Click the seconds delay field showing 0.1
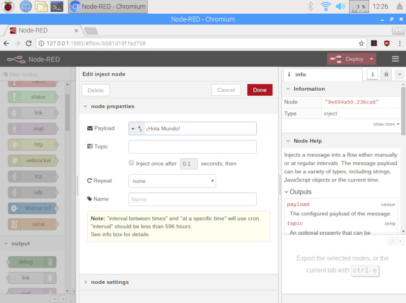This screenshot has height=303, width=406. point(189,164)
